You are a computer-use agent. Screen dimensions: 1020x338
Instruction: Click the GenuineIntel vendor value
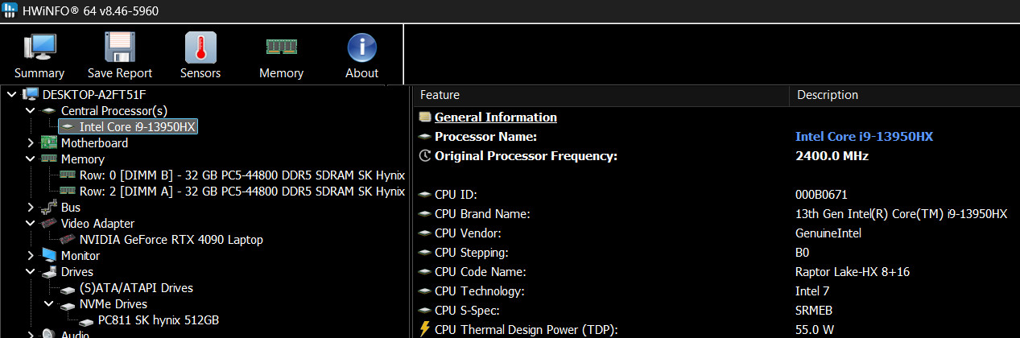(x=828, y=233)
